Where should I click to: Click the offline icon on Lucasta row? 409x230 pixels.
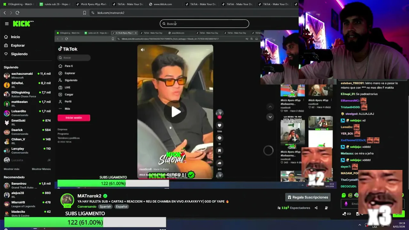[x=49, y=160]
